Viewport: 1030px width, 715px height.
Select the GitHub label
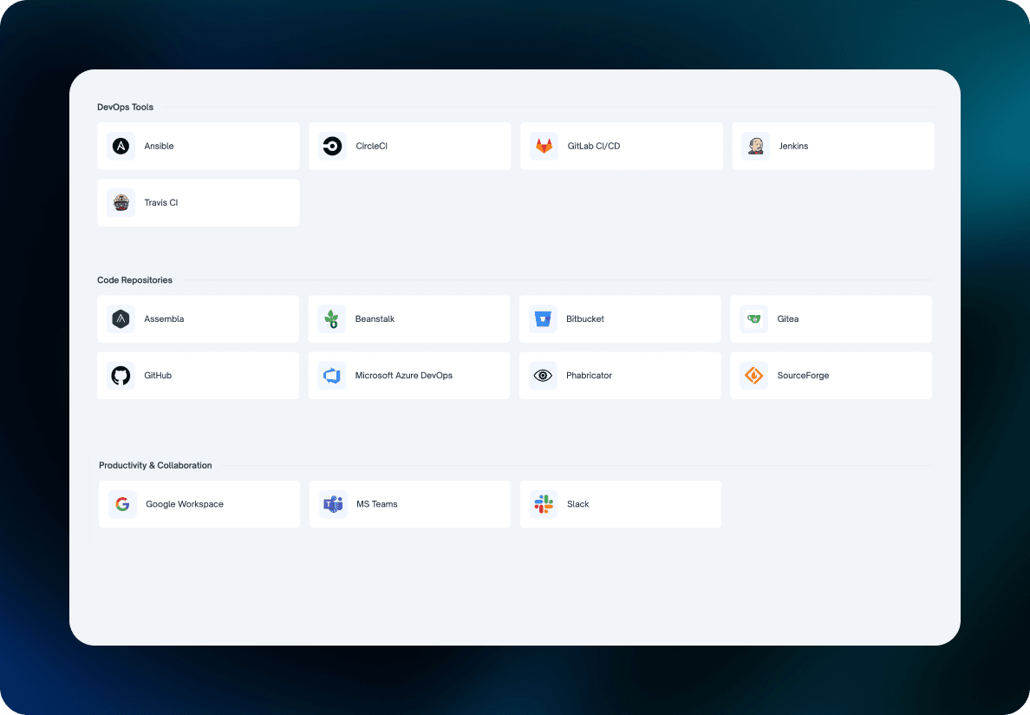click(158, 375)
